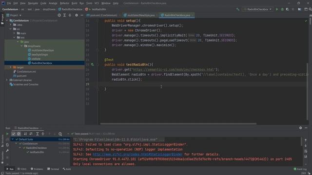312x175 pixels.
Task: Hide the Run panel with minus icon
Action: click(306, 128)
